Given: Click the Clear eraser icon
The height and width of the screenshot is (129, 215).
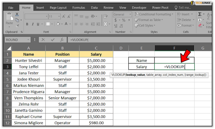Looking at the screenshot, I should (200, 26).
